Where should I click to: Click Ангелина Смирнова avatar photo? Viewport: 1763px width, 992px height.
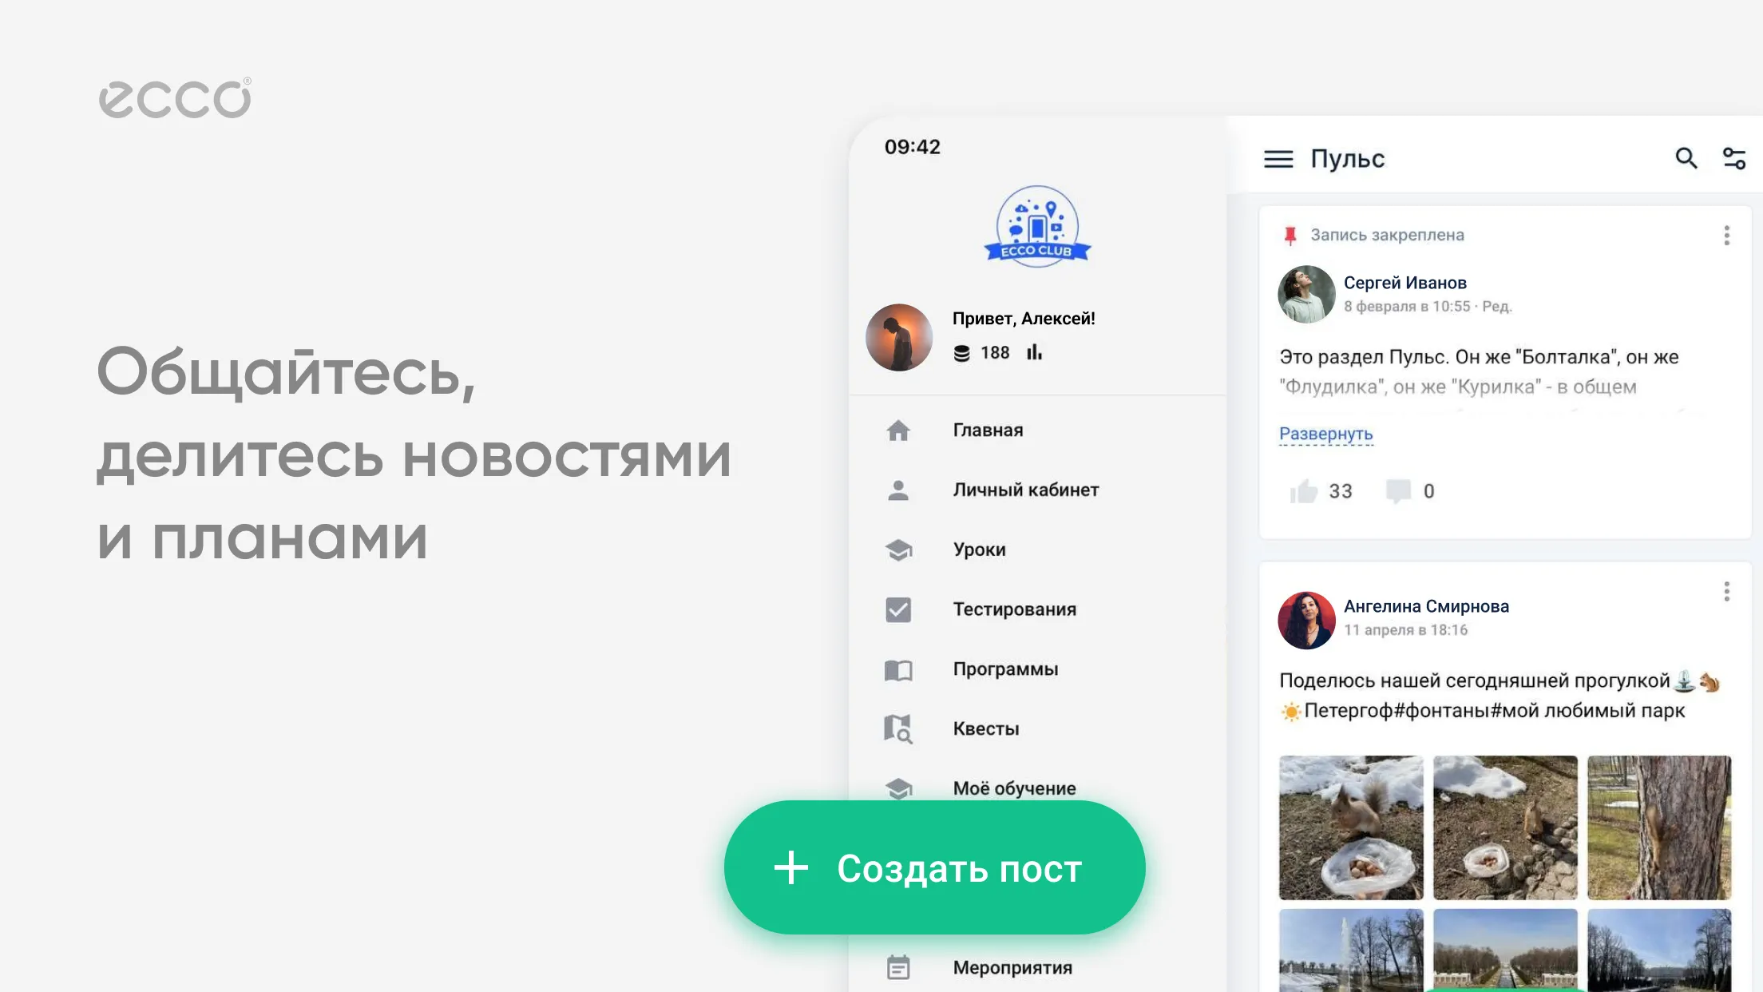tap(1306, 620)
